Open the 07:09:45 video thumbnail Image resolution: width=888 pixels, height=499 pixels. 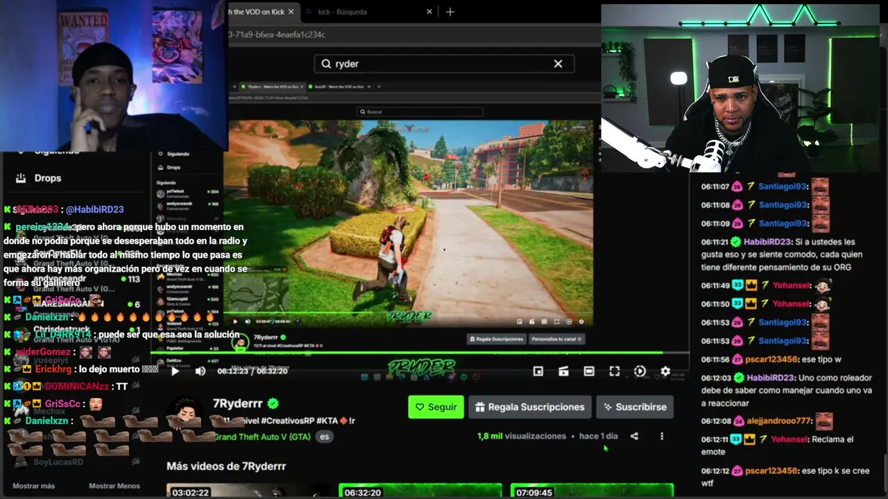point(592,491)
